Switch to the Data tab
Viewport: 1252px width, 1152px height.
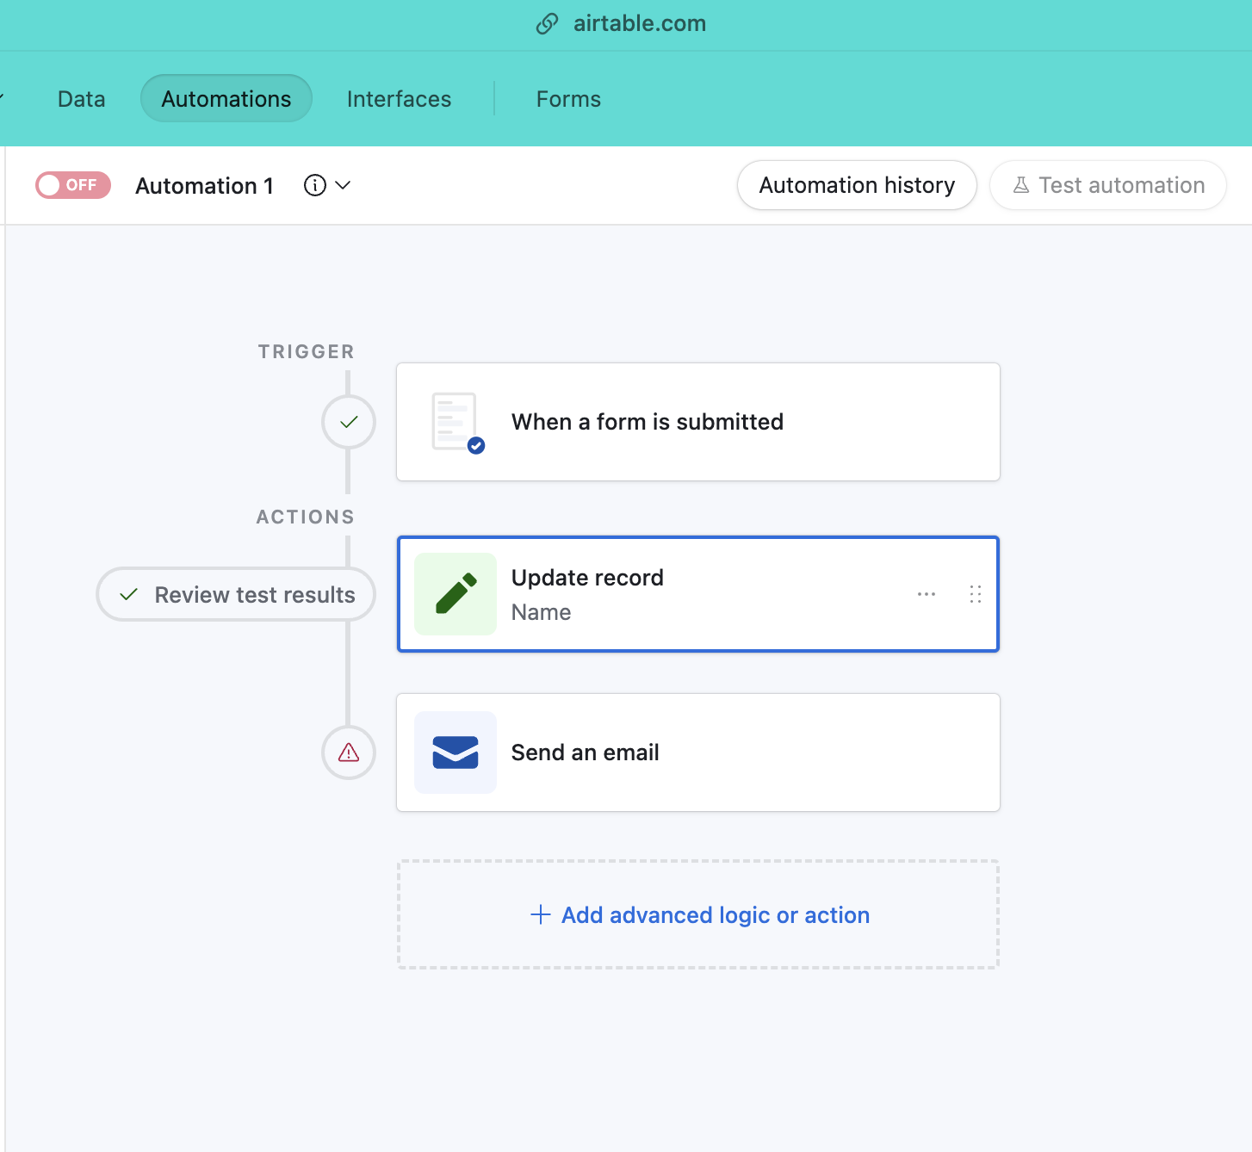[x=82, y=99]
